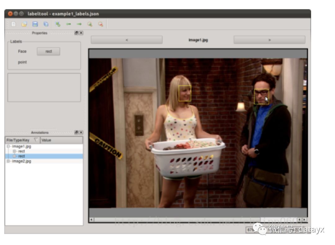Expand the image1.jpg tree node

[8, 147]
